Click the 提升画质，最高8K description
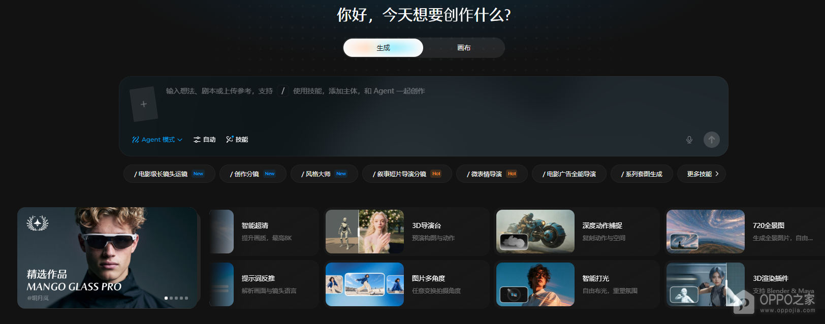 (x=267, y=238)
